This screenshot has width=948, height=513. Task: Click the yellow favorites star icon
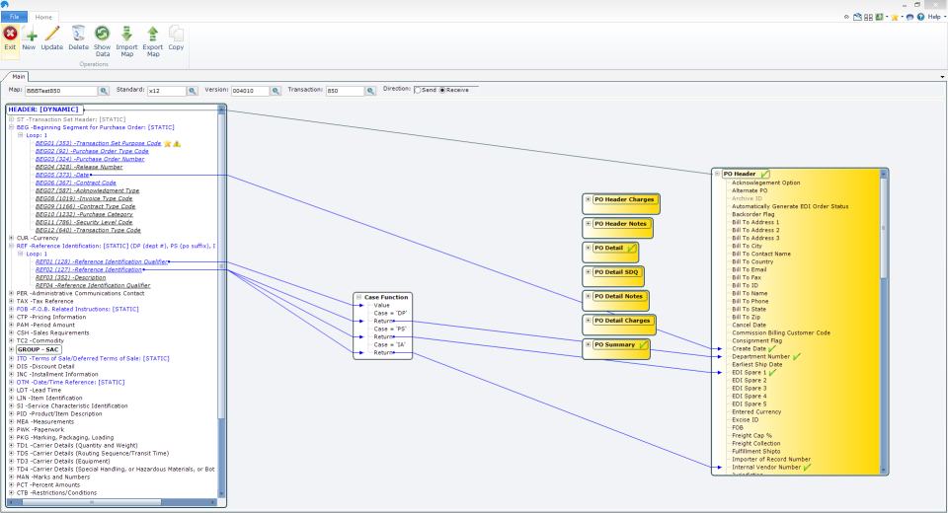pos(895,17)
